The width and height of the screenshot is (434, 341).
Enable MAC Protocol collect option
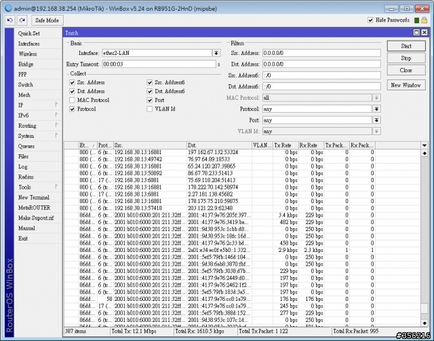[x=73, y=100]
